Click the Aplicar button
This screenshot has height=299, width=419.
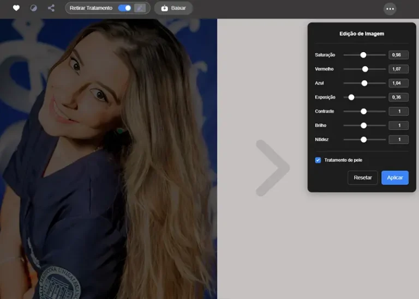coord(394,178)
